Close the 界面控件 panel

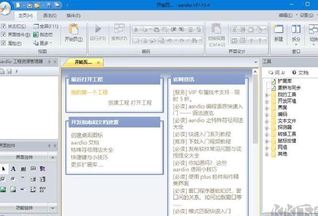pyautogui.click(x=55, y=146)
